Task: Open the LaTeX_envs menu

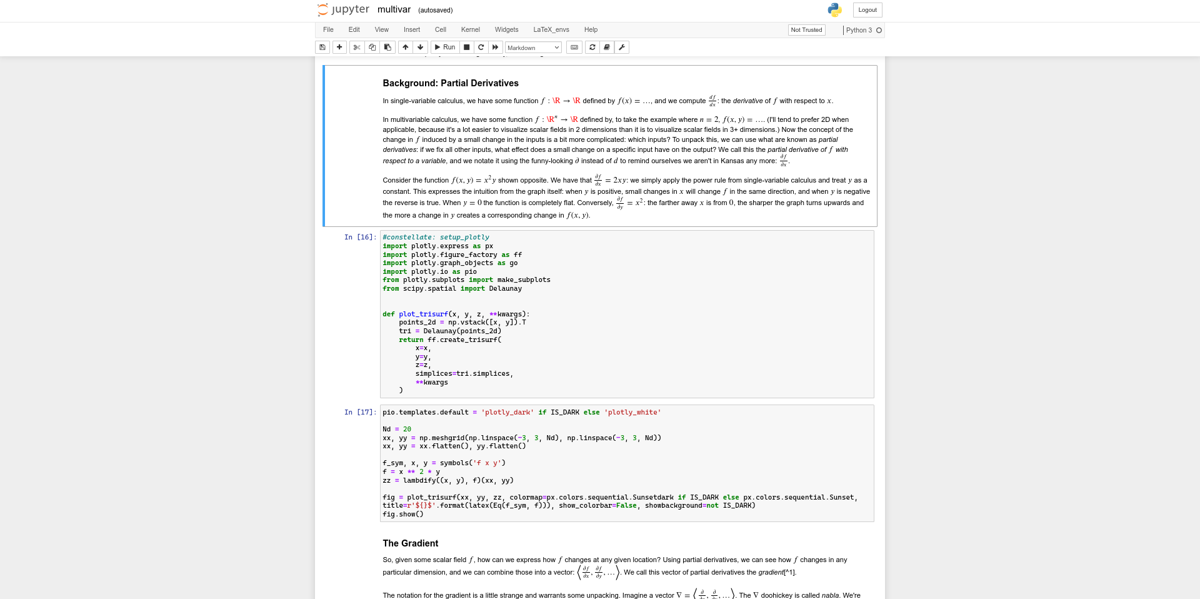Action: coord(551,30)
